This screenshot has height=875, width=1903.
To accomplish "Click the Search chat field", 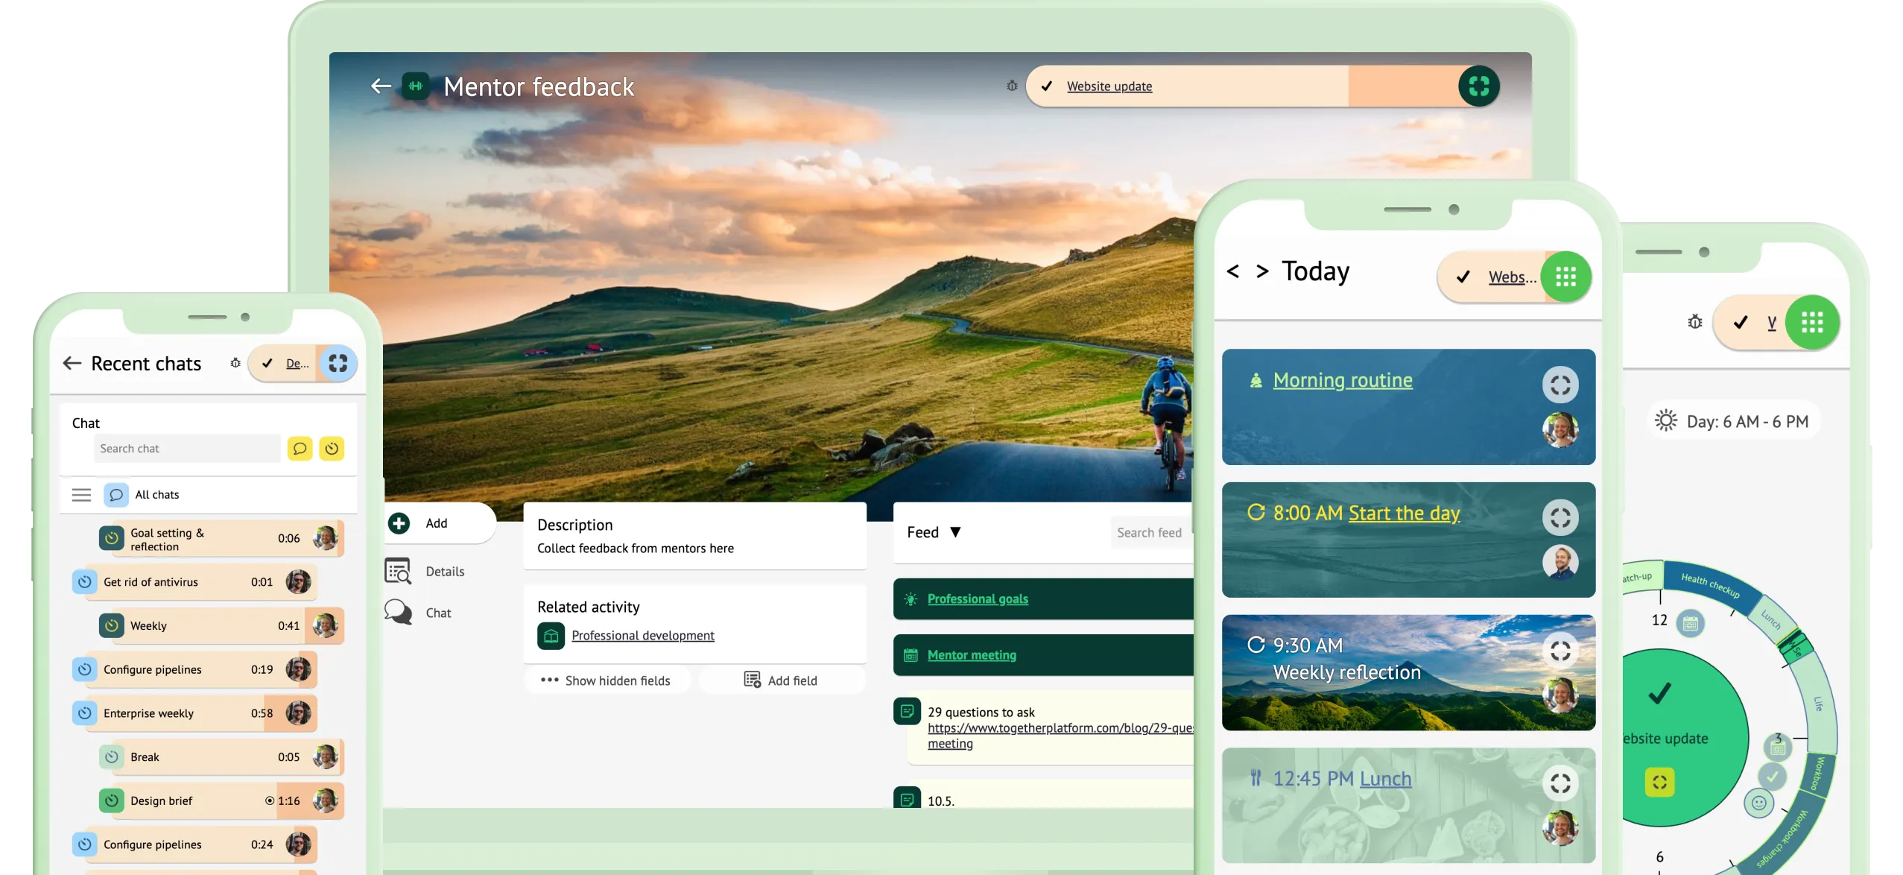I will pos(187,449).
